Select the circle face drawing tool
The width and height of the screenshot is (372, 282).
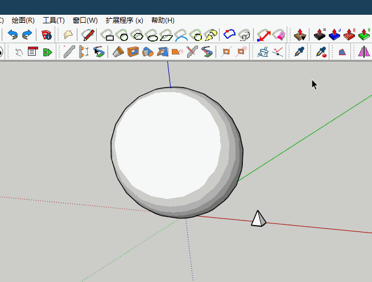(122, 35)
